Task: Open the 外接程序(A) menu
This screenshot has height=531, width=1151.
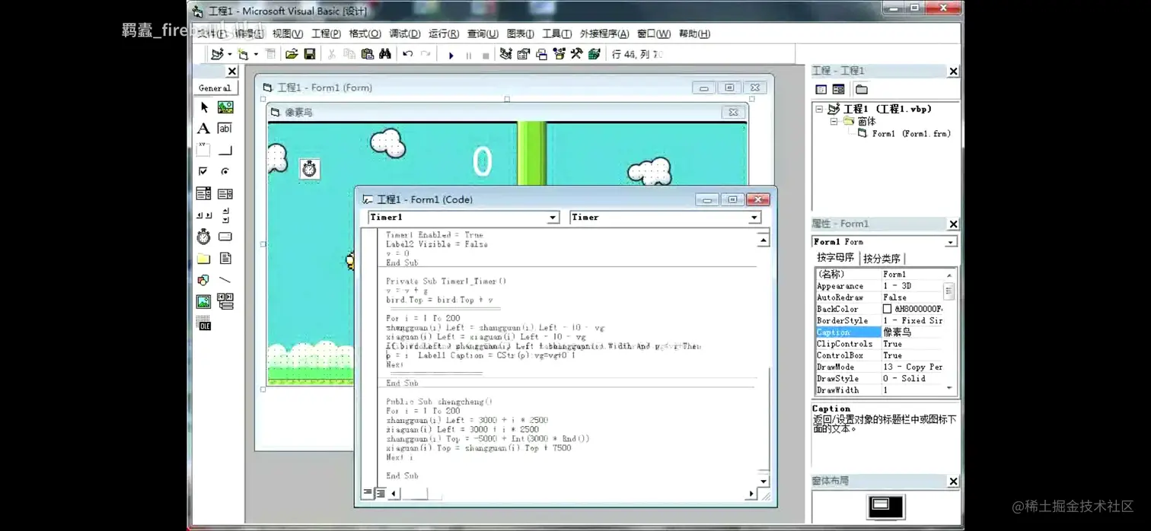Action: tap(604, 33)
